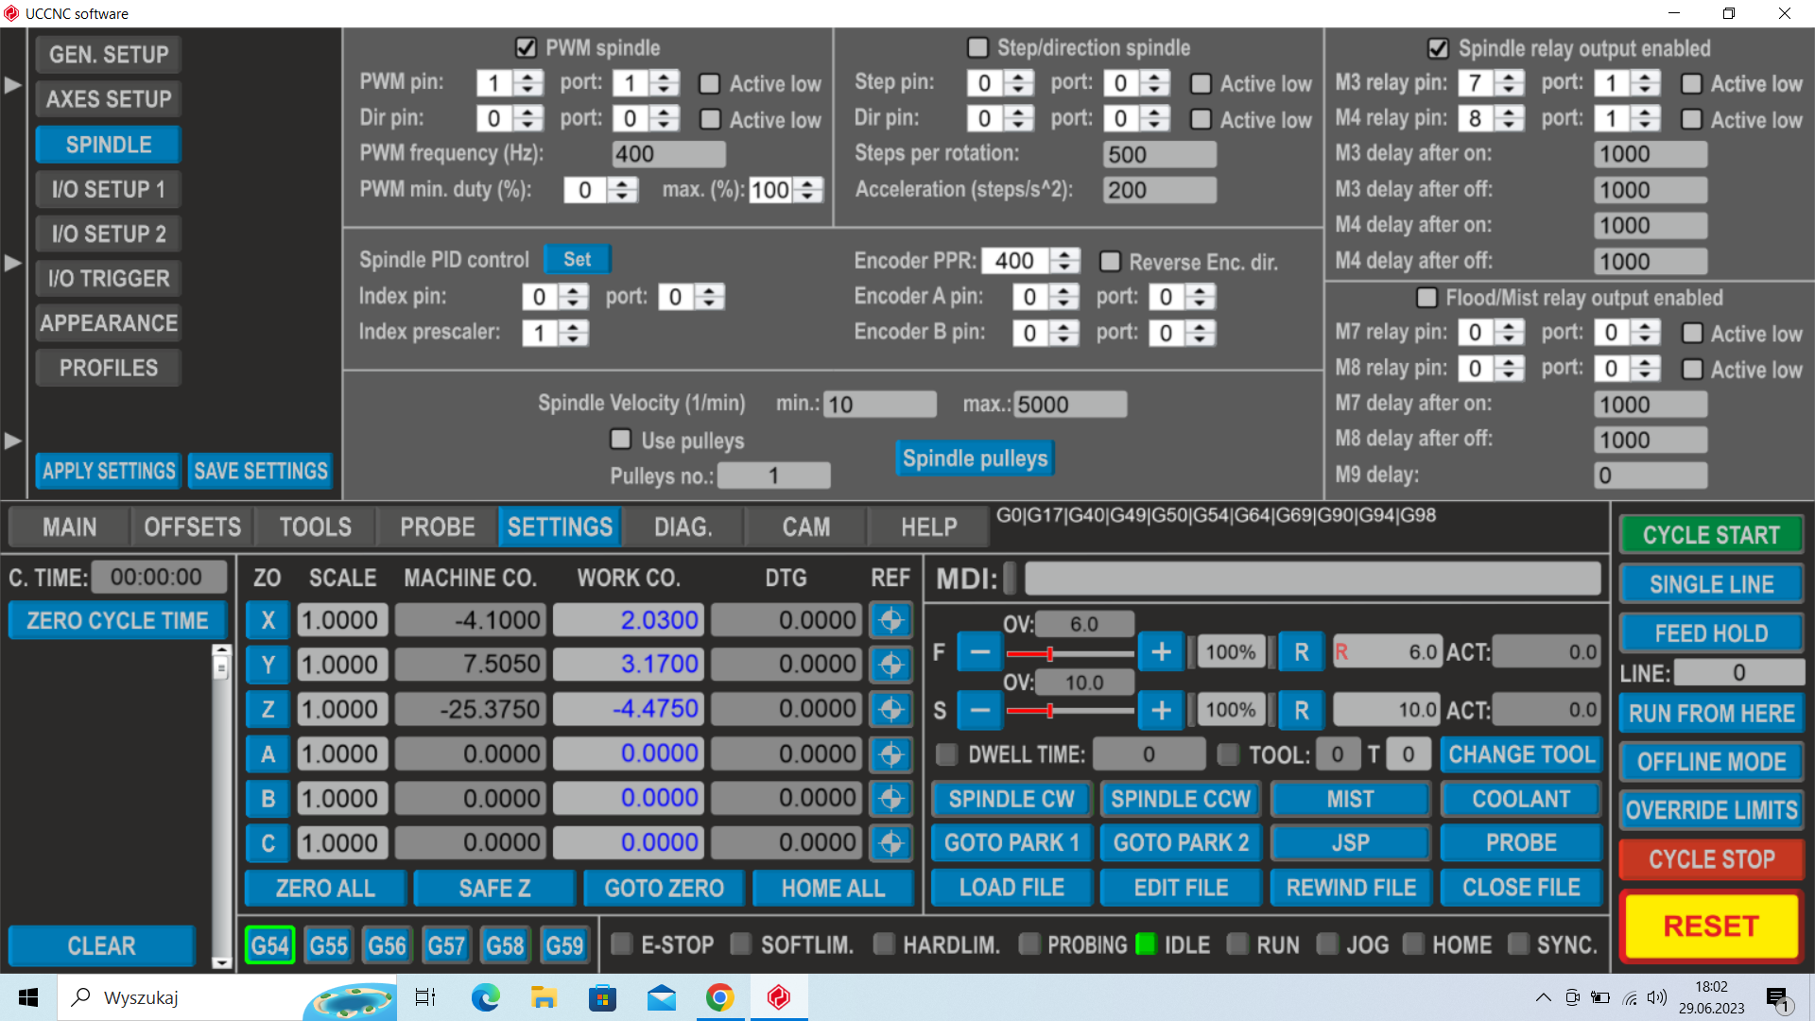1815x1021 pixels.
Task: Click the X axis reference home icon
Action: click(890, 621)
